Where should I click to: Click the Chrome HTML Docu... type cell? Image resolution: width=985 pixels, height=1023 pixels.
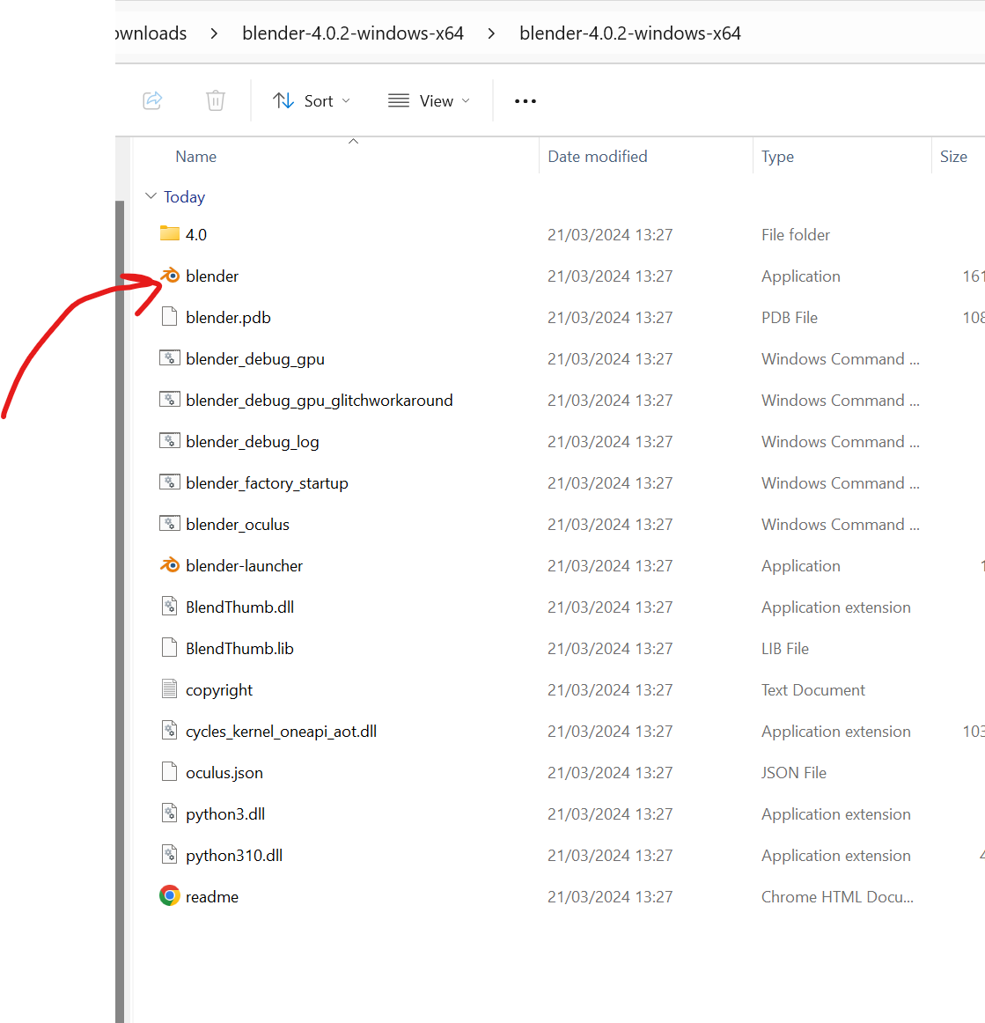838,897
